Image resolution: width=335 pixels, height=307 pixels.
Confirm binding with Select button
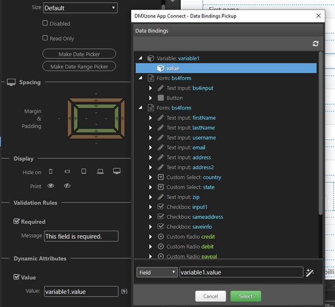246,296
